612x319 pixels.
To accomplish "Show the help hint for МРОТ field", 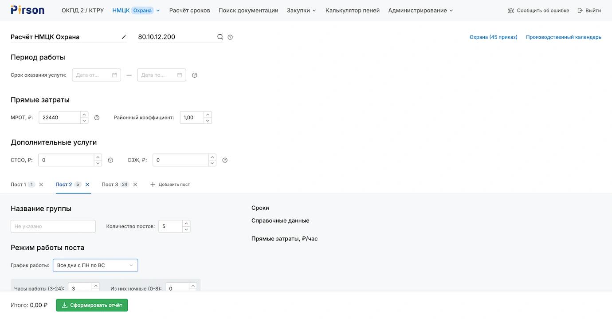I will pyautogui.click(x=97, y=118).
